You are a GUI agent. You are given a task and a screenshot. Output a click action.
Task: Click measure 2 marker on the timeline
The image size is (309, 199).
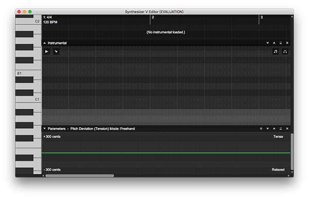tap(153, 17)
